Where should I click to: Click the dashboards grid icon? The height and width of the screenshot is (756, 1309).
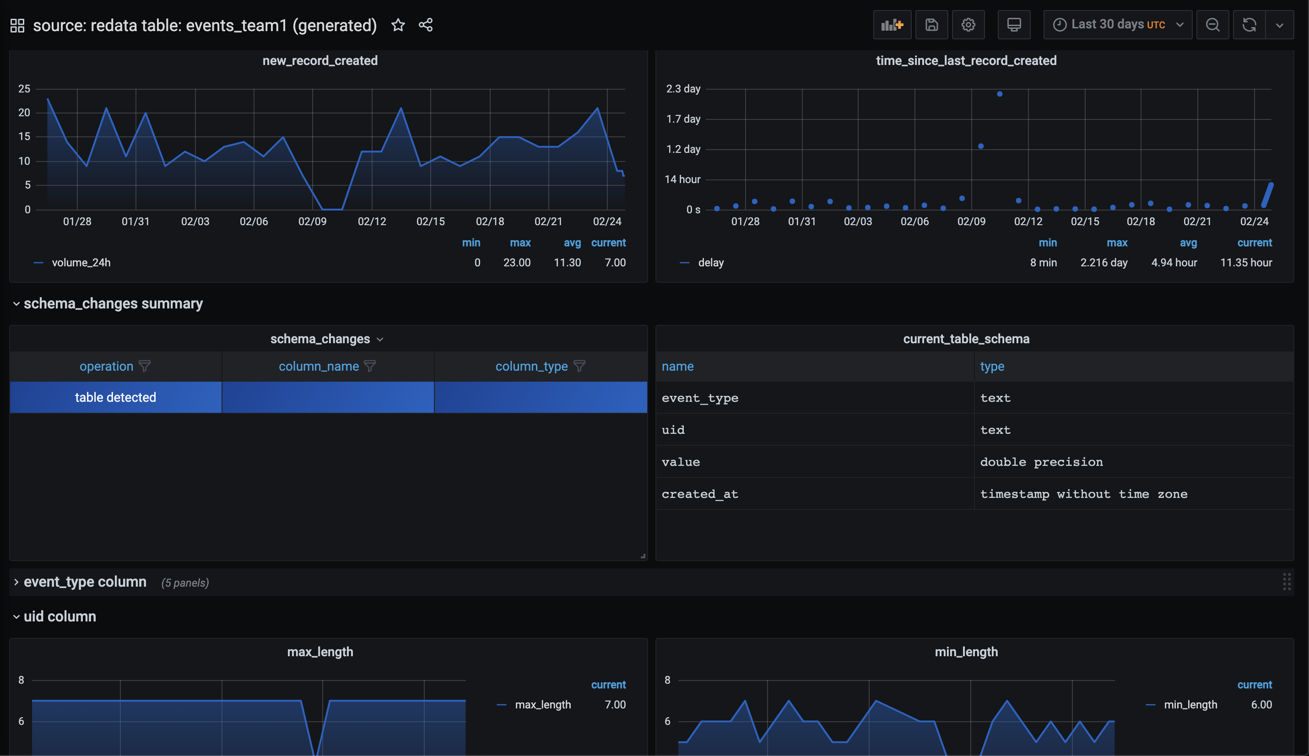coord(17,26)
